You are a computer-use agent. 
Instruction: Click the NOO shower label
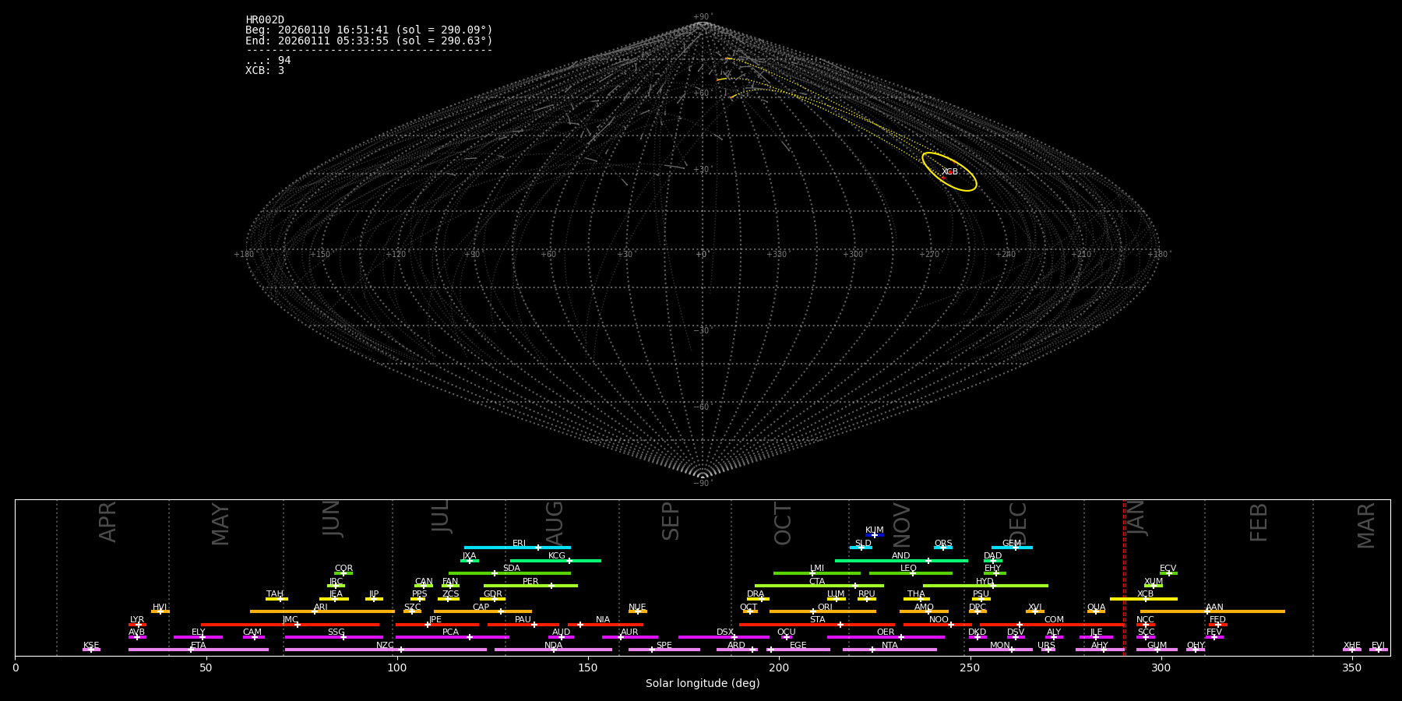939,620
